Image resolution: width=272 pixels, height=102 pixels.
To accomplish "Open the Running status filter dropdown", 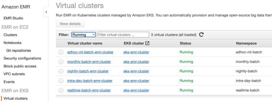I will (84, 35).
